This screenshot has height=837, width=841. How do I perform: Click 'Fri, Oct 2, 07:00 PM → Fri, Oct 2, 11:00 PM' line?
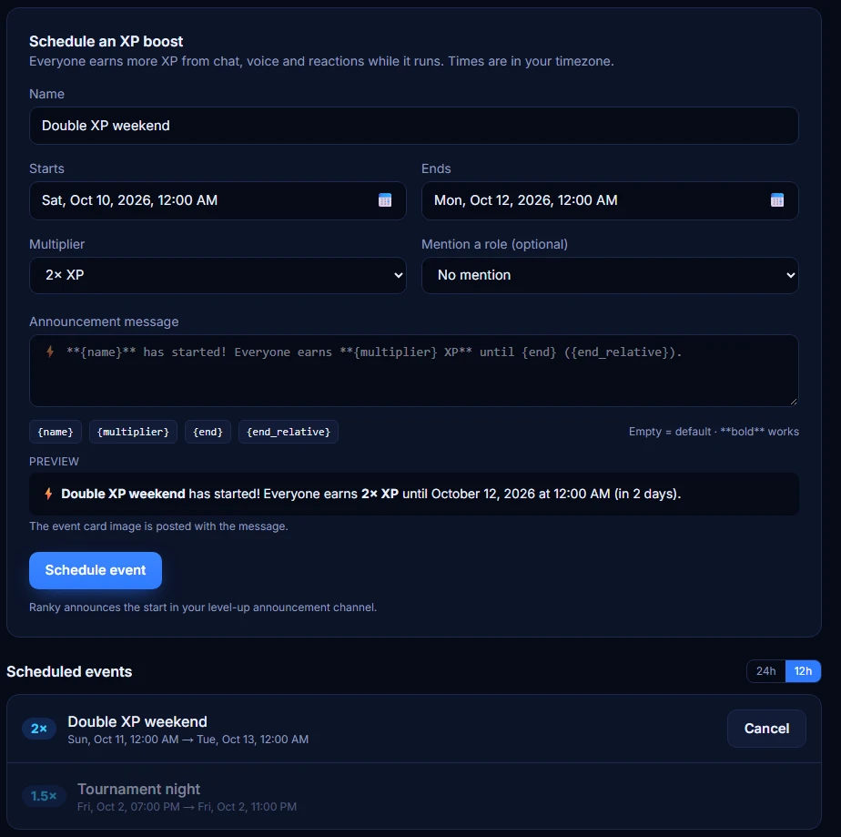coord(187,807)
